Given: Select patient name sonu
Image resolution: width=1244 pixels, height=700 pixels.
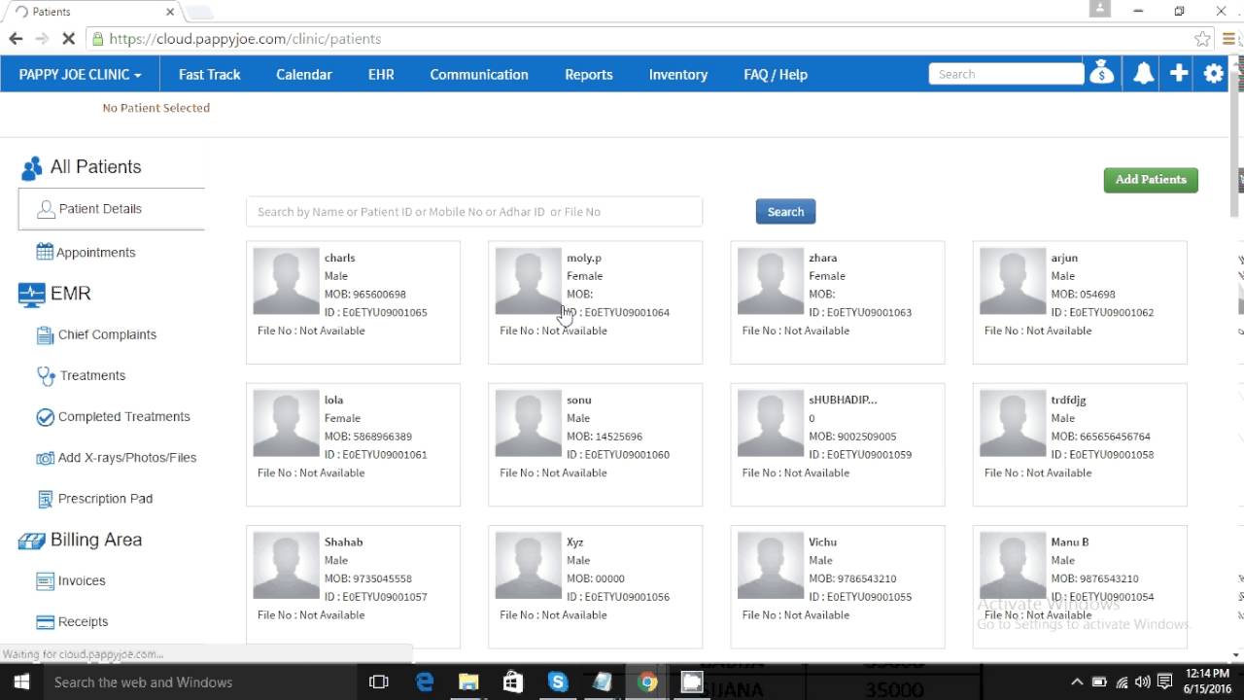Looking at the screenshot, I should (579, 400).
